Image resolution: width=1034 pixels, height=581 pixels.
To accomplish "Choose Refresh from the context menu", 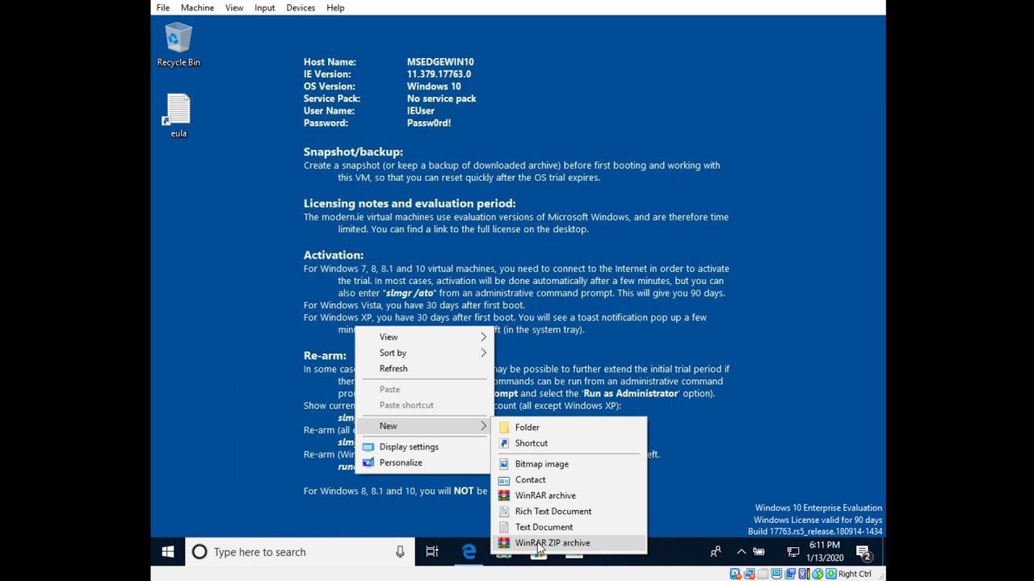I will [424, 369].
